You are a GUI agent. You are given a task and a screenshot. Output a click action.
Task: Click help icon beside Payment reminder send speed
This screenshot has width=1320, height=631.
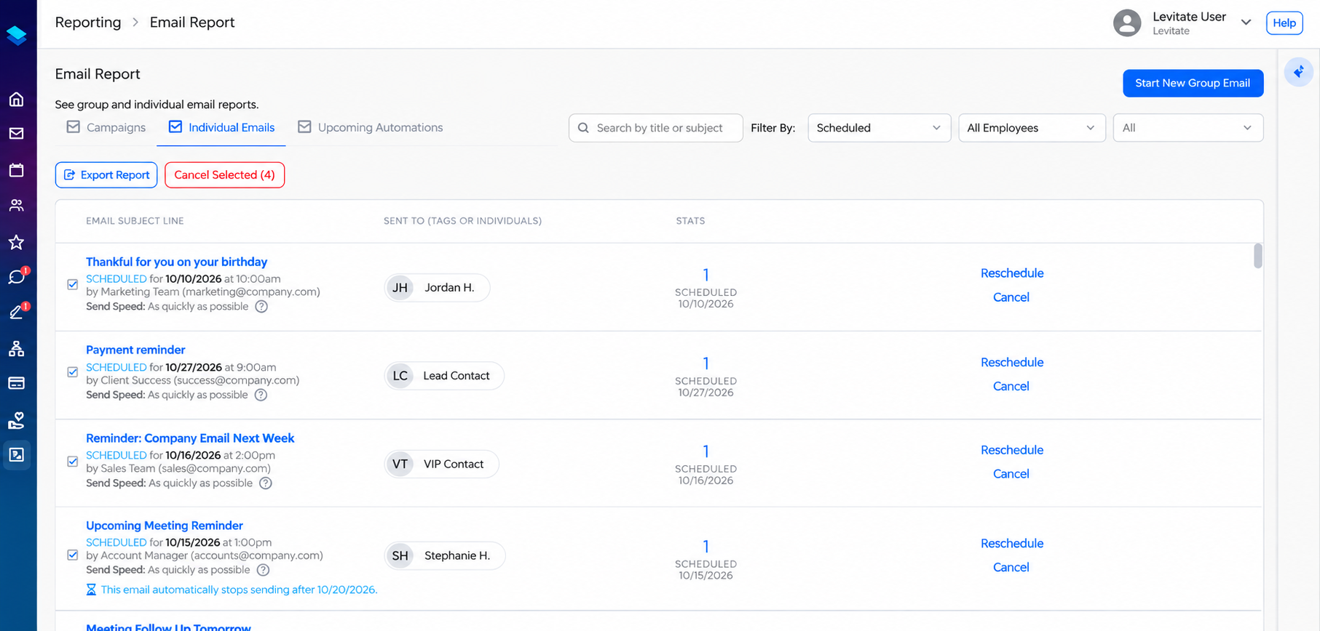[x=261, y=395]
